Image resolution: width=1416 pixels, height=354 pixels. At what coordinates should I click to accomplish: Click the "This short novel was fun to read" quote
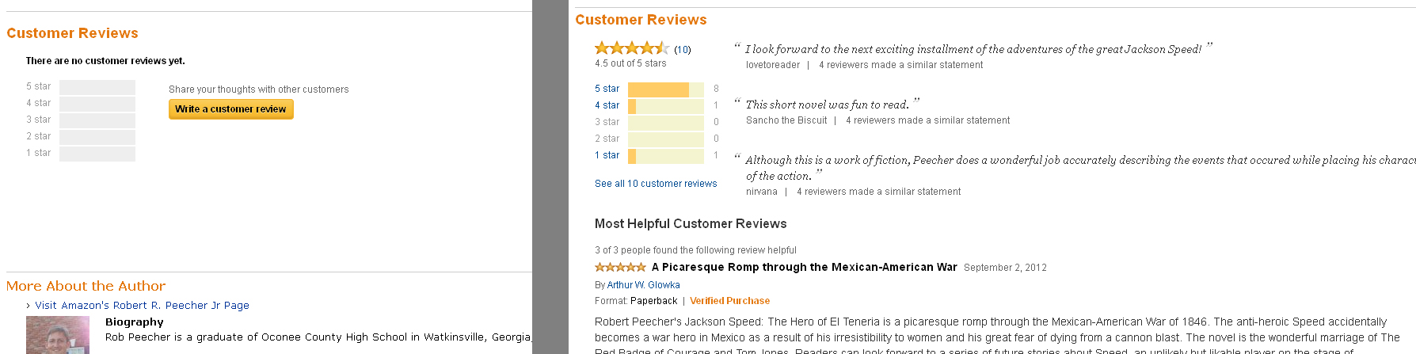tap(827, 105)
